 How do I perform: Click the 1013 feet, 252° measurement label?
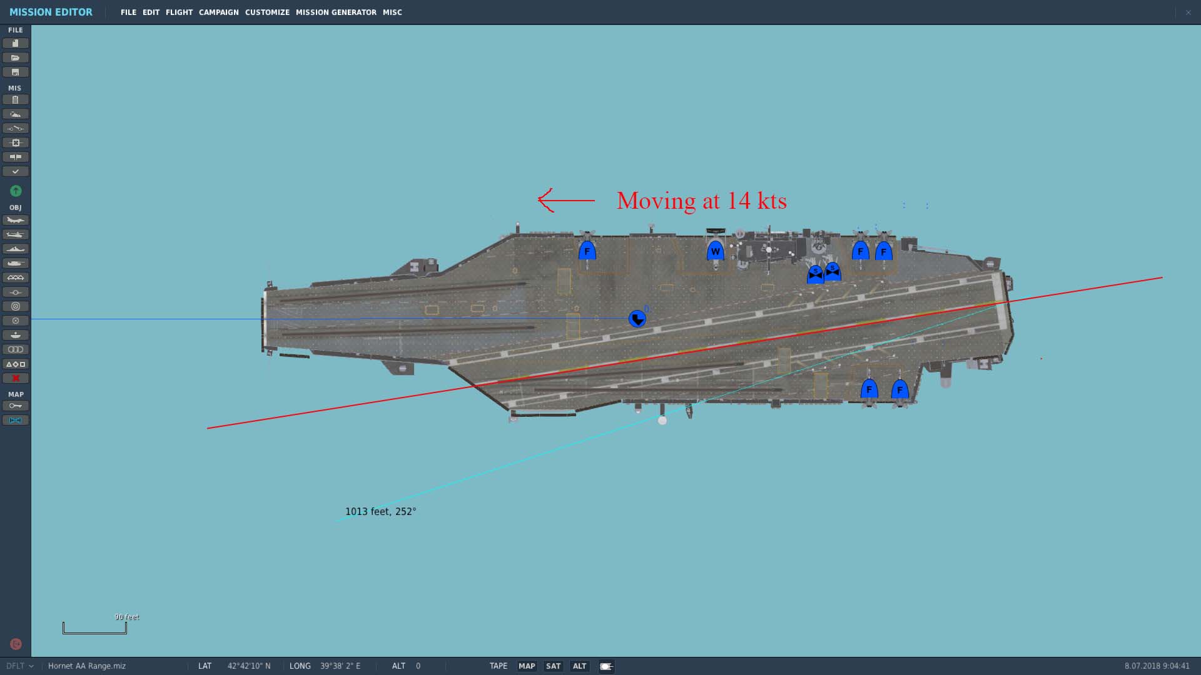click(x=380, y=511)
